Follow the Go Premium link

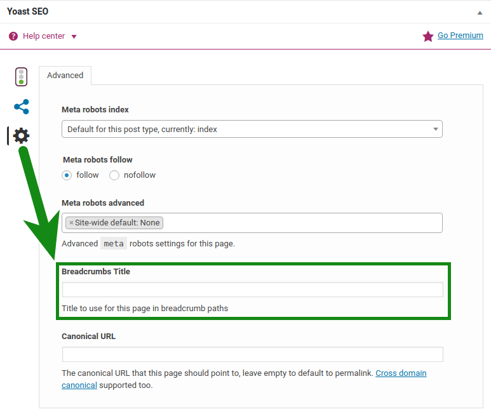click(x=460, y=36)
